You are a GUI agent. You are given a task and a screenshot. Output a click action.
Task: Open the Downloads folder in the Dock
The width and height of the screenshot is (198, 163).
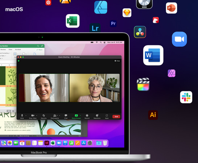[99, 143]
